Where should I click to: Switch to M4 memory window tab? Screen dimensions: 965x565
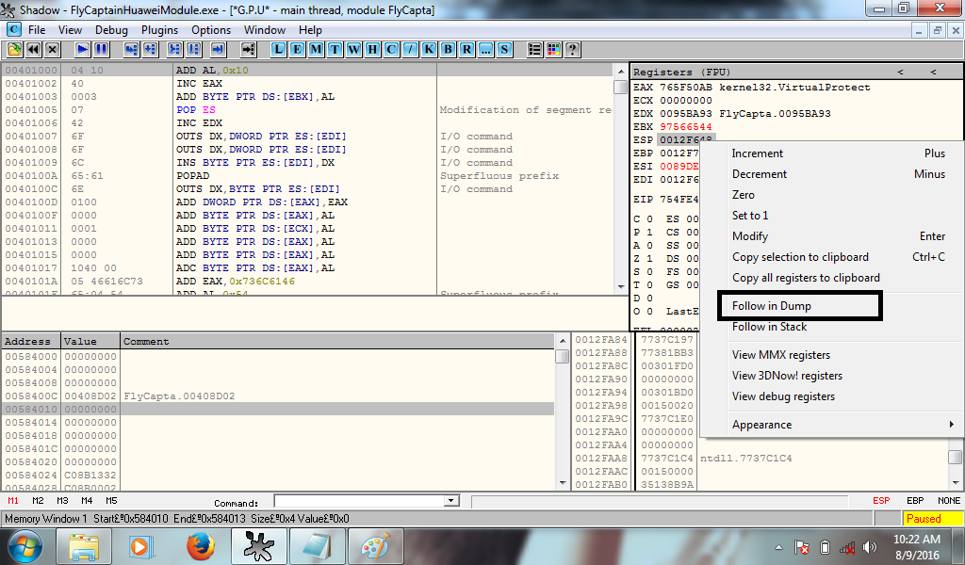tap(87, 501)
